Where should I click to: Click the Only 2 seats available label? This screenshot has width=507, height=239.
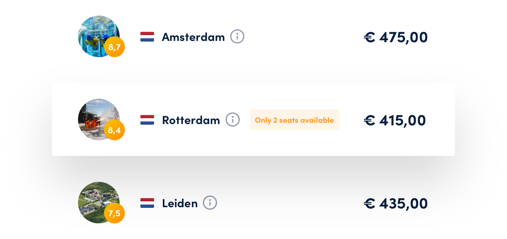click(x=294, y=120)
